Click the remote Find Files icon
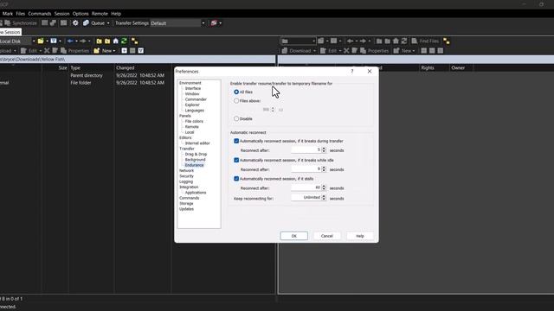554x311 pixels. pos(415,41)
